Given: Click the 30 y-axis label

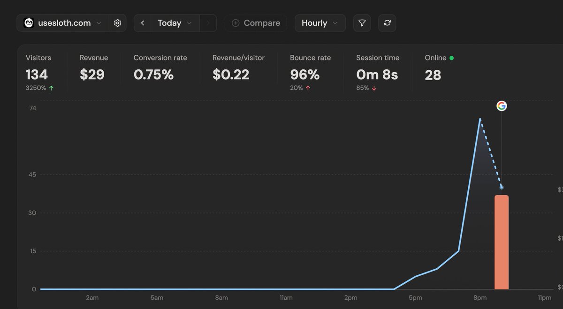Looking at the screenshot, I should 33,213.
